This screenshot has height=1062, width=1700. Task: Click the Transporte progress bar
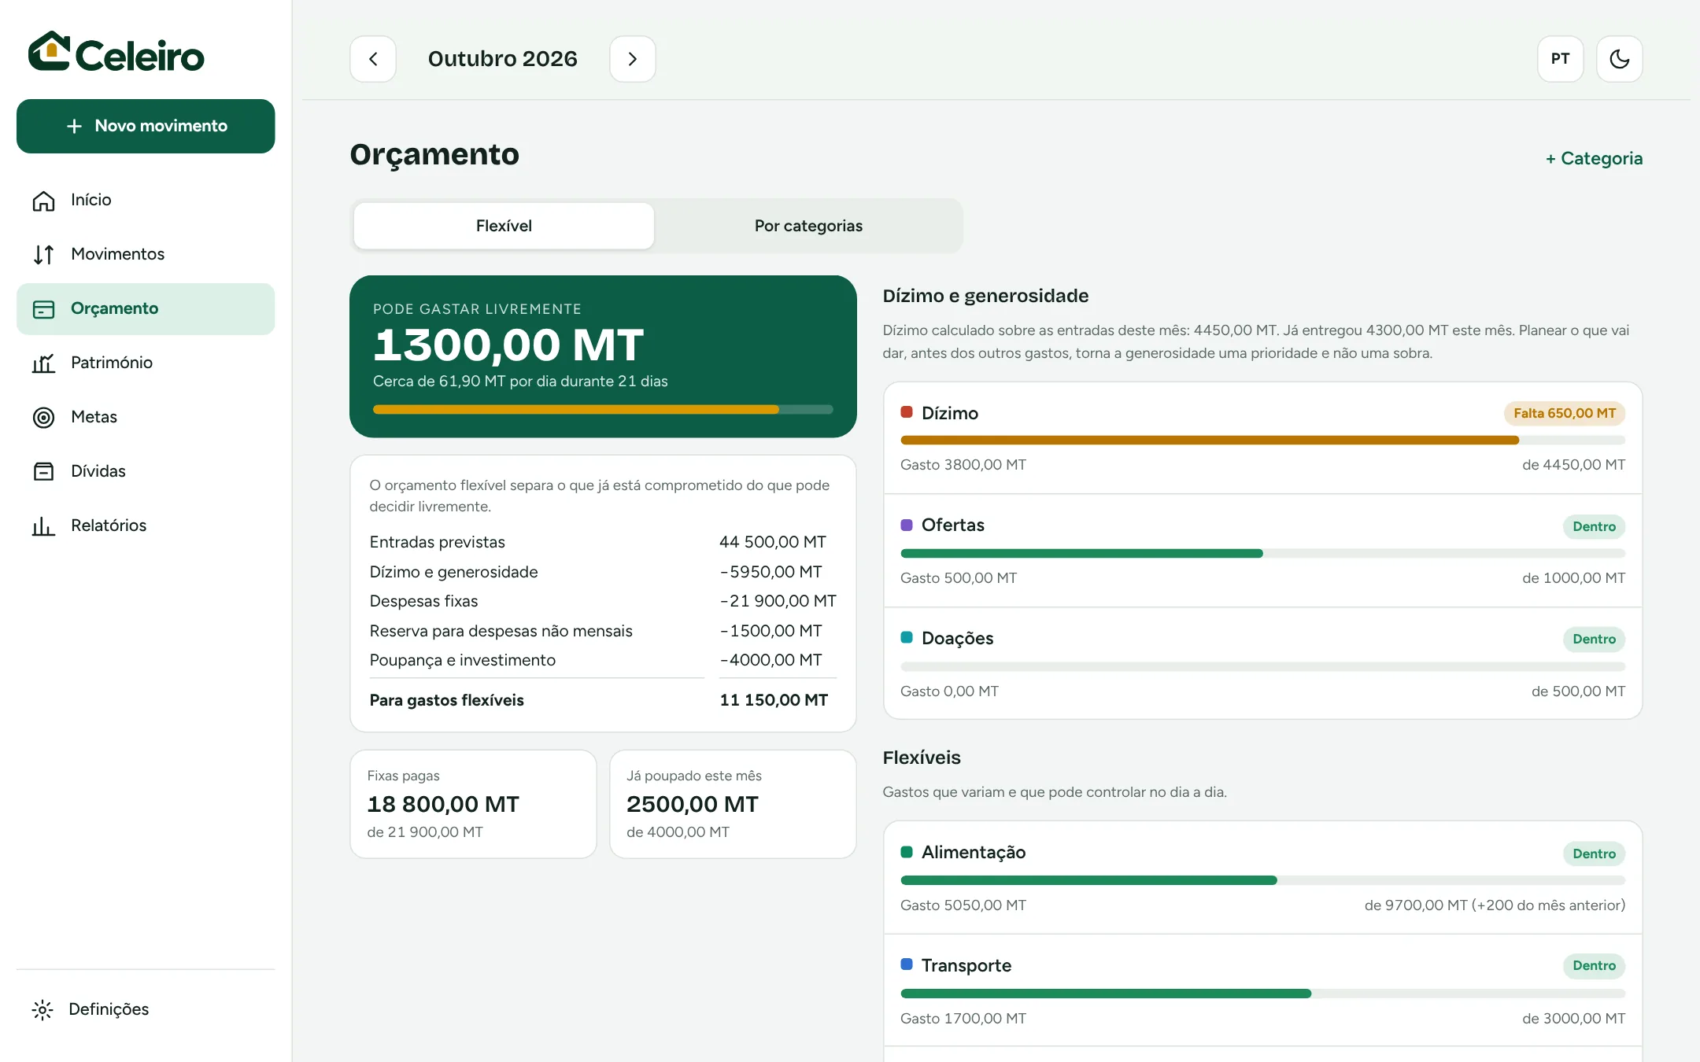(1262, 994)
